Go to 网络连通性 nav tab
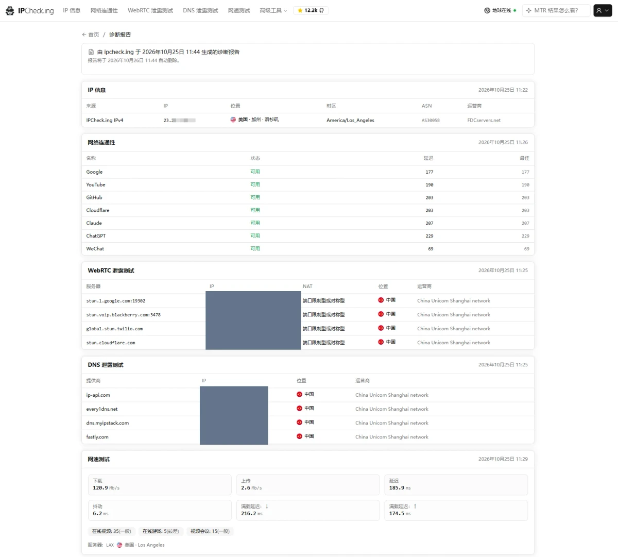618x557 pixels. 104,10
